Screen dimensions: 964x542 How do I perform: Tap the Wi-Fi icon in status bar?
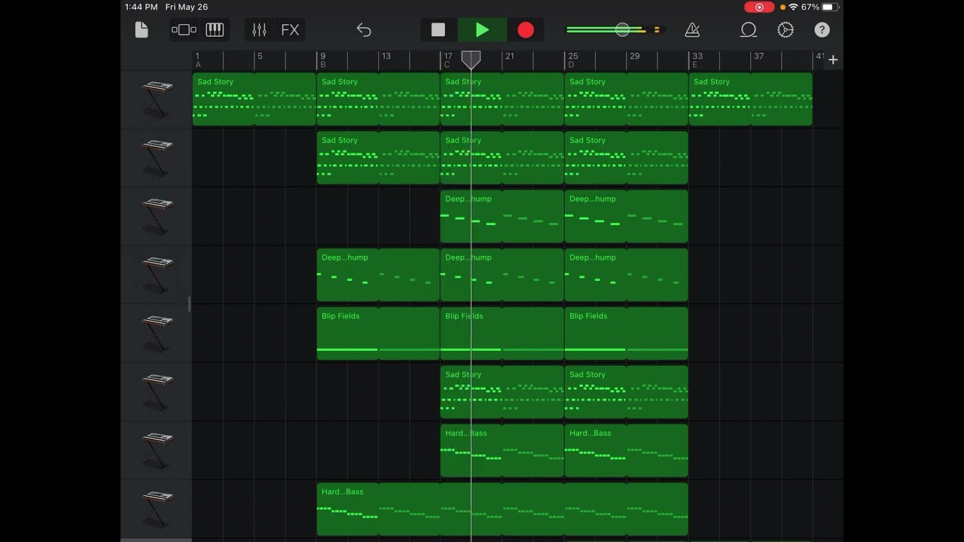(793, 7)
